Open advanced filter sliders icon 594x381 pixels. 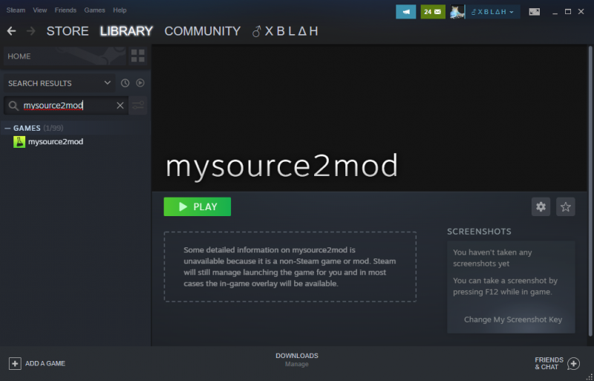(138, 105)
